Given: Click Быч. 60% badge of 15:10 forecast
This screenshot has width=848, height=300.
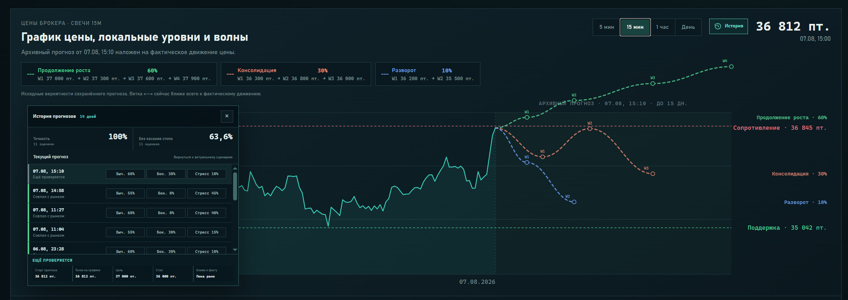Looking at the screenshot, I should tap(125, 174).
